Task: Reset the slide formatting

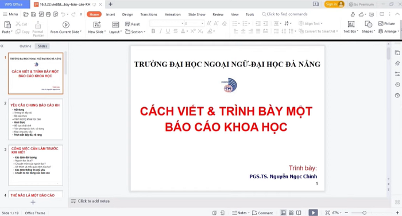Action: pyautogui.click(x=133, y=24)
